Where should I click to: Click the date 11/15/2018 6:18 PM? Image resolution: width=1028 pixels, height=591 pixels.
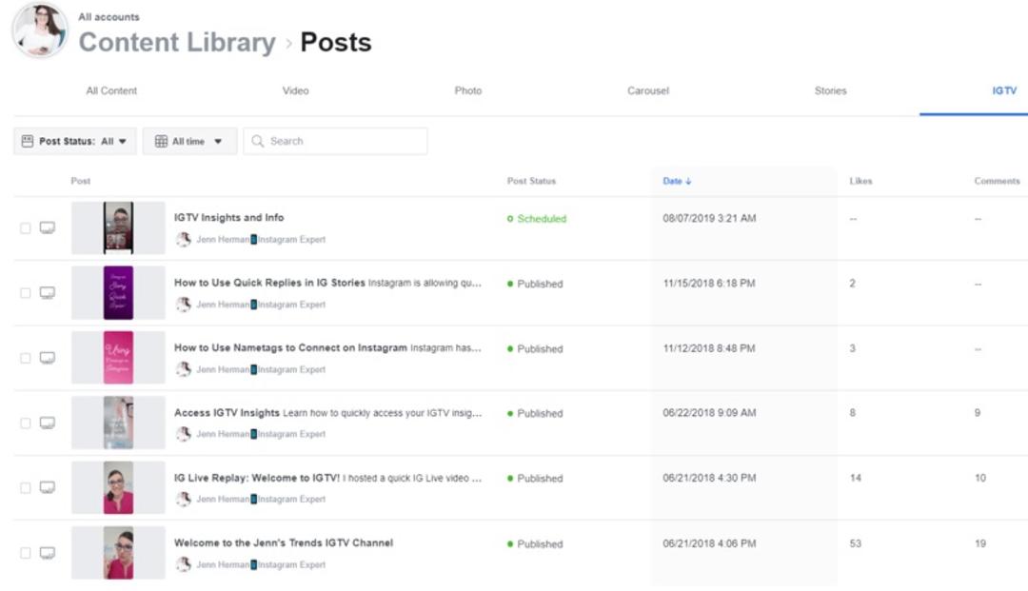(709, 283)
